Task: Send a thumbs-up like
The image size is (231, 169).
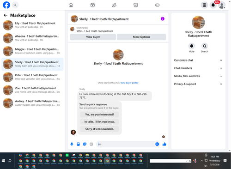Action: pyautogui.click(x=164, y=144)
